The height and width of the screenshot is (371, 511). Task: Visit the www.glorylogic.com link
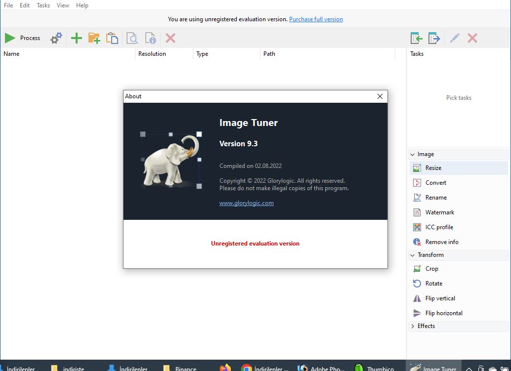click(x=247, y=203)
